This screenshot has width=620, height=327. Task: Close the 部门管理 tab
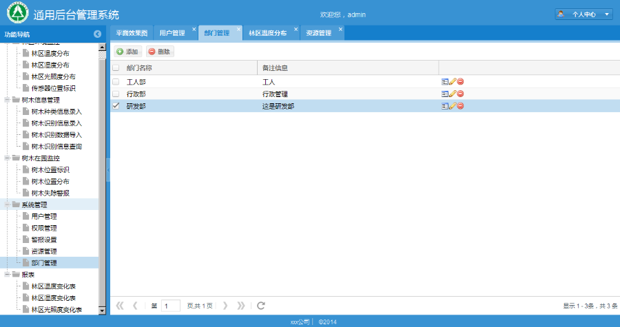pyautogui.click(x=239, y=29)
